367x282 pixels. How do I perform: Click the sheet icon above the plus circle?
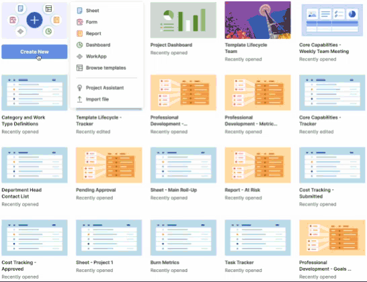coord(21,9)
